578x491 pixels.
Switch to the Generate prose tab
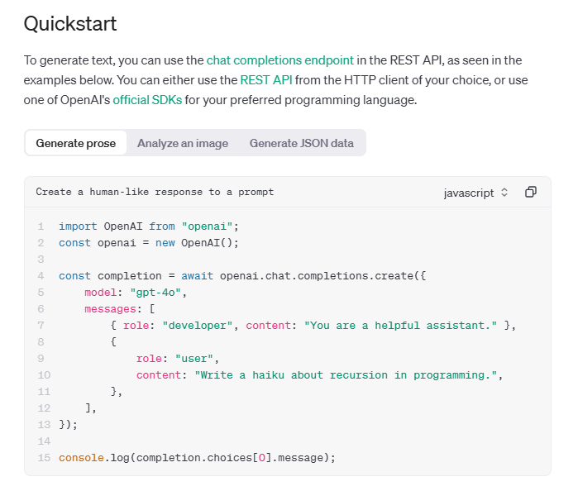76,143
